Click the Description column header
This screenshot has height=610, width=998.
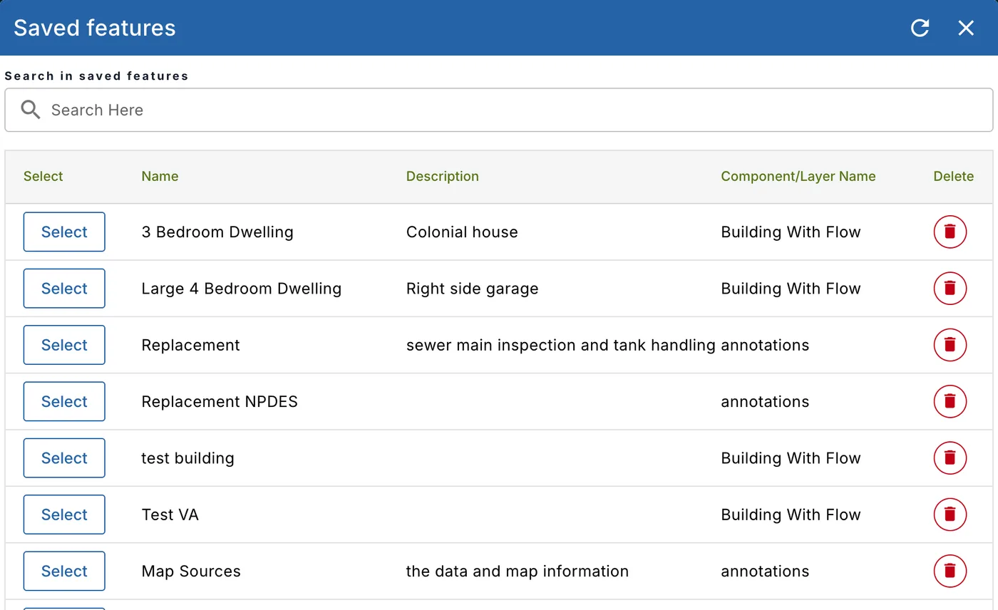pos(442,176)
